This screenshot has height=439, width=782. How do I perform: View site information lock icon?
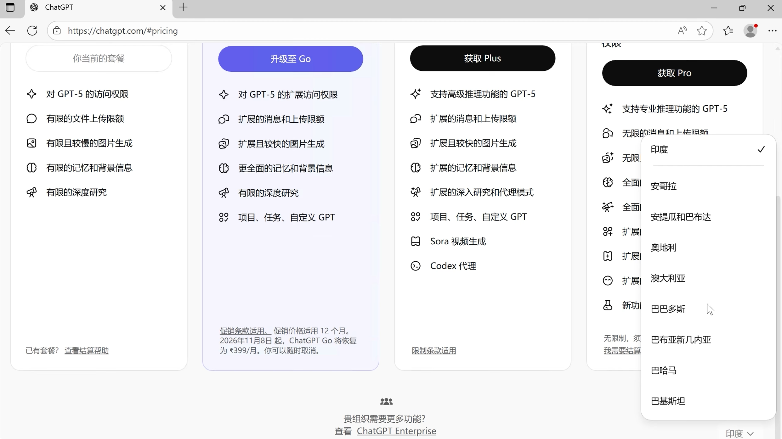57,31
